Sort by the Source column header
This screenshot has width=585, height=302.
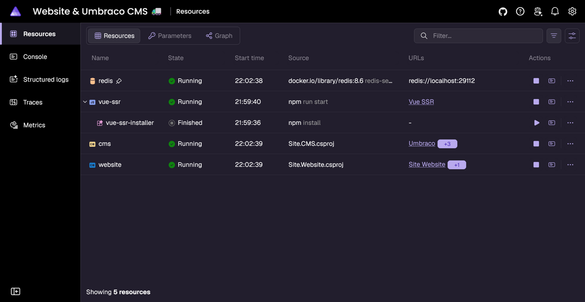point(298,58)
